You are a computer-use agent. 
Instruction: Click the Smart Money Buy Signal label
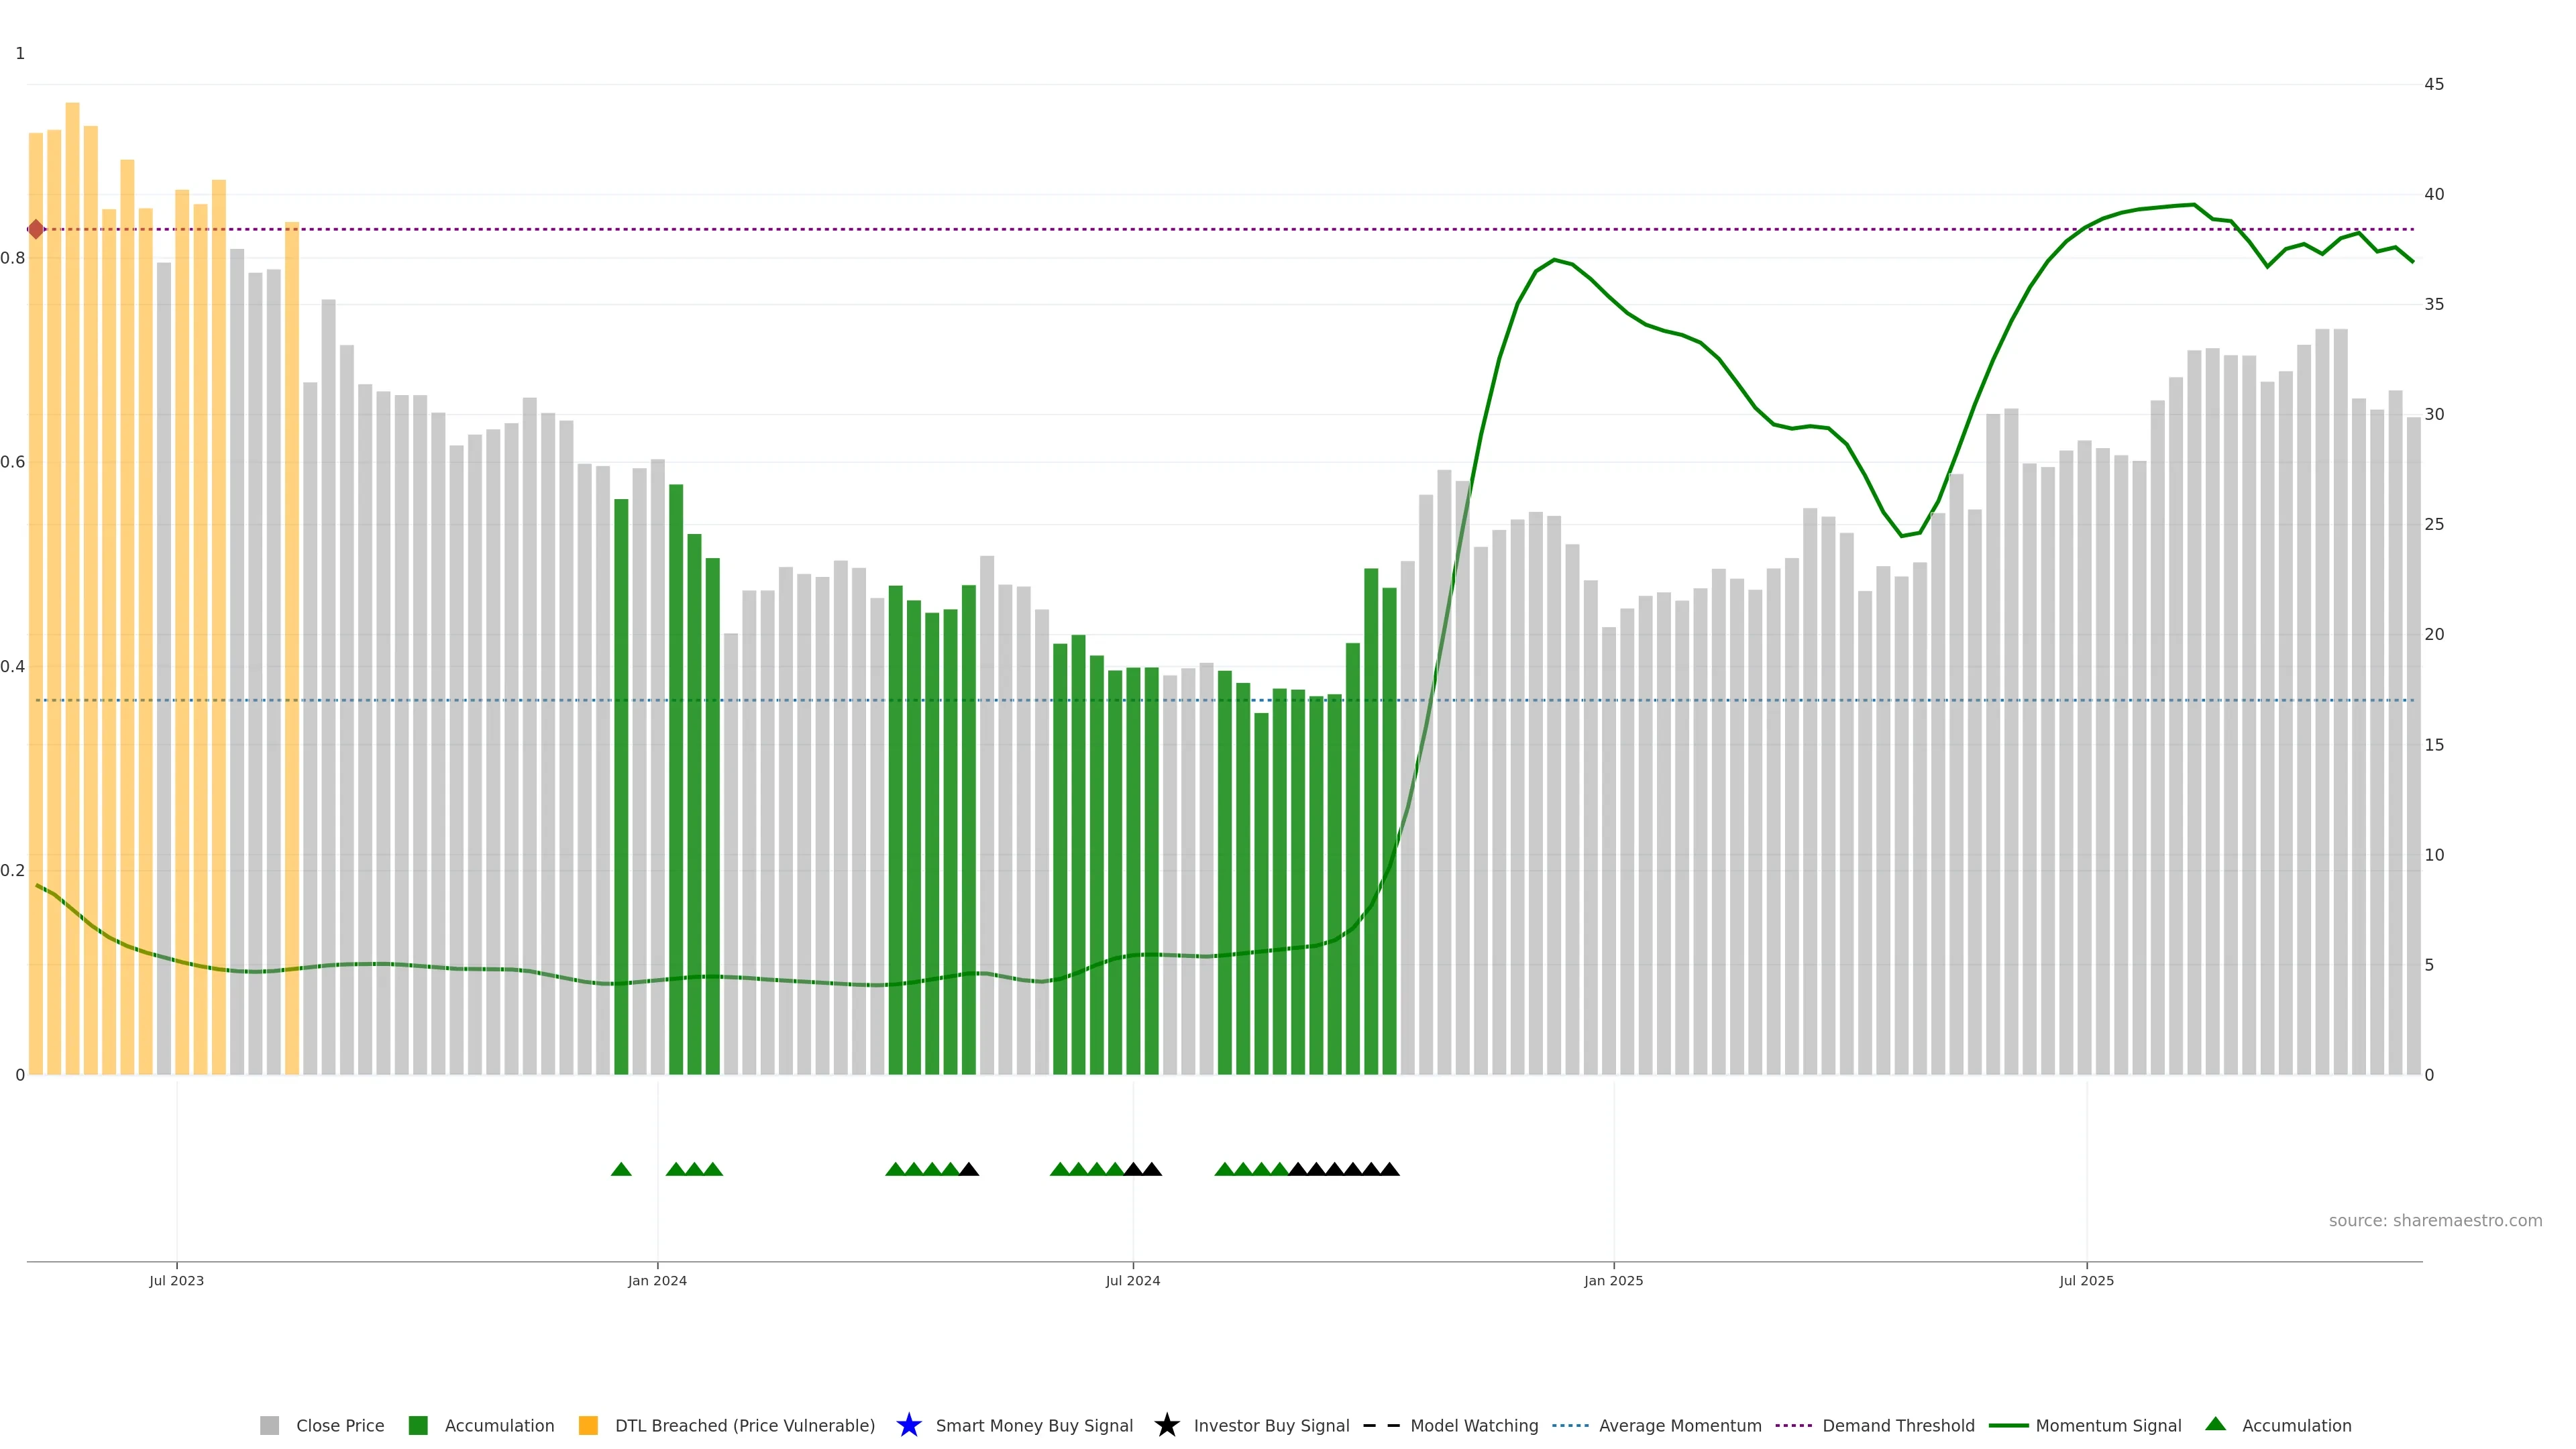[1034, 1425]
